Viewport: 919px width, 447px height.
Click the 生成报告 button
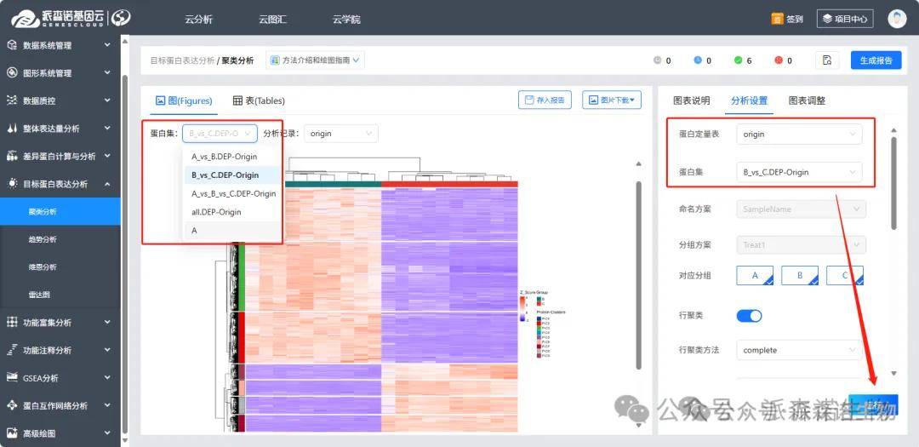coord(876,60)
